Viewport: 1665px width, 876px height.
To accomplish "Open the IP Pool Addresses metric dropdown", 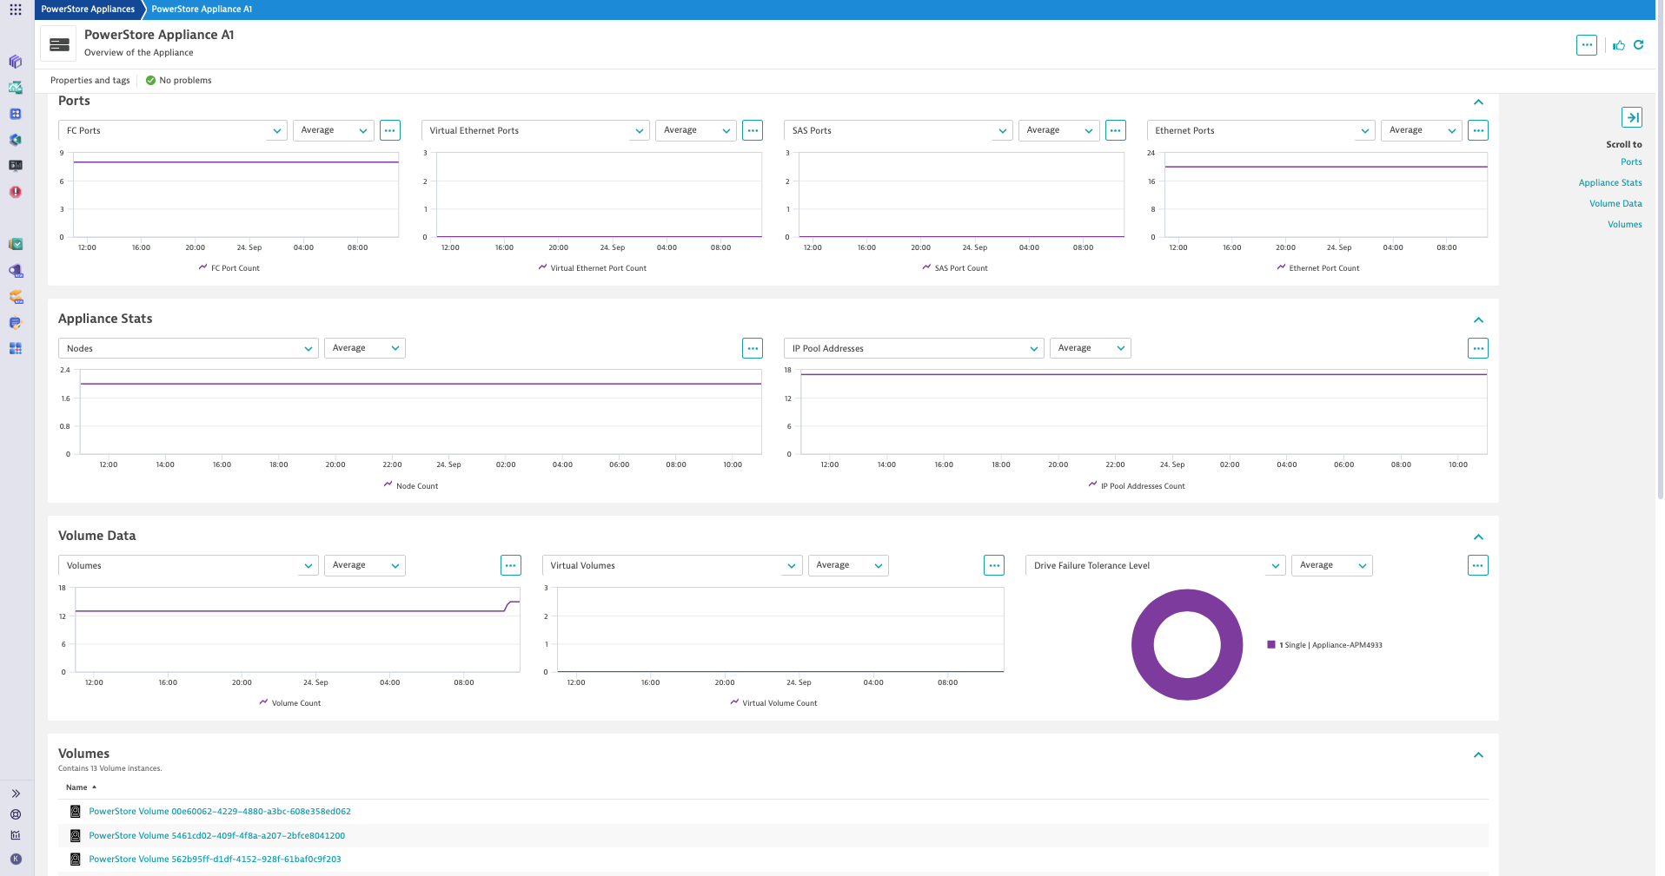I will [x=913, y=348].
